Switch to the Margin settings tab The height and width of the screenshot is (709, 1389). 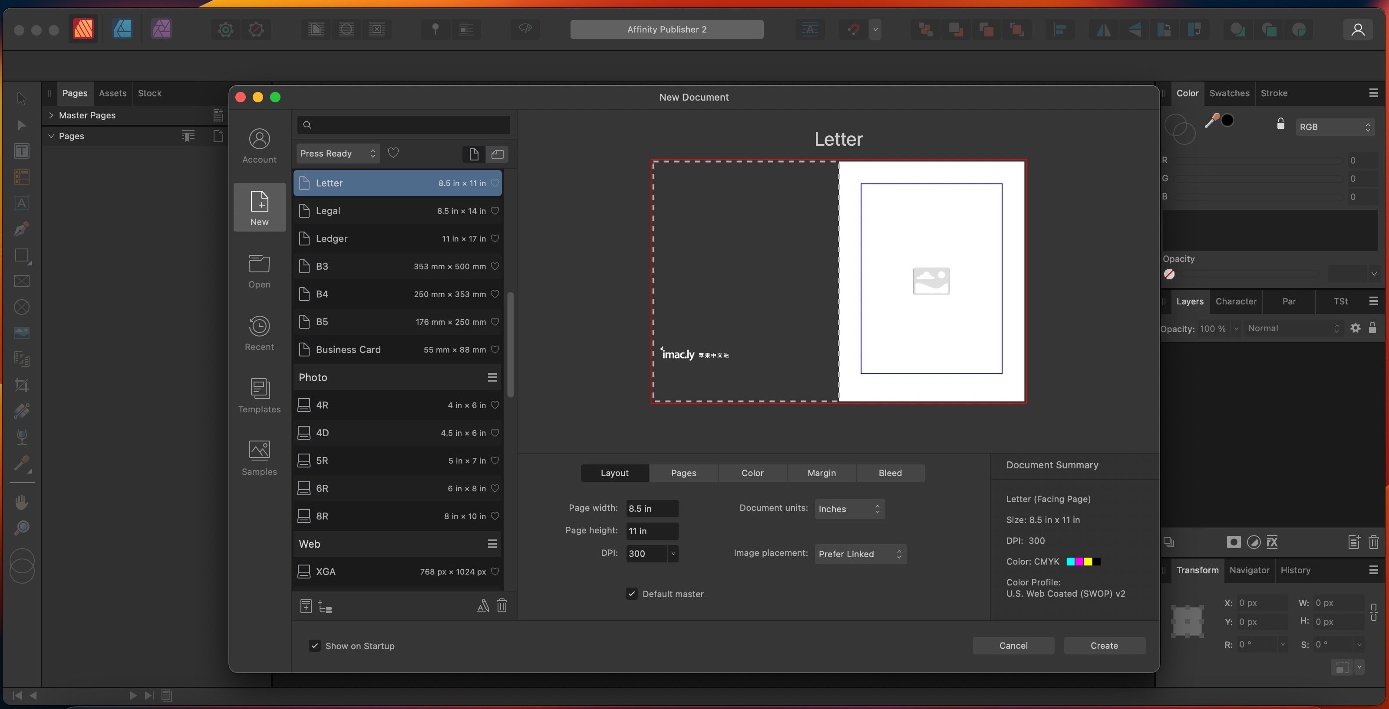pyautogui.click(x=821, y=473)
